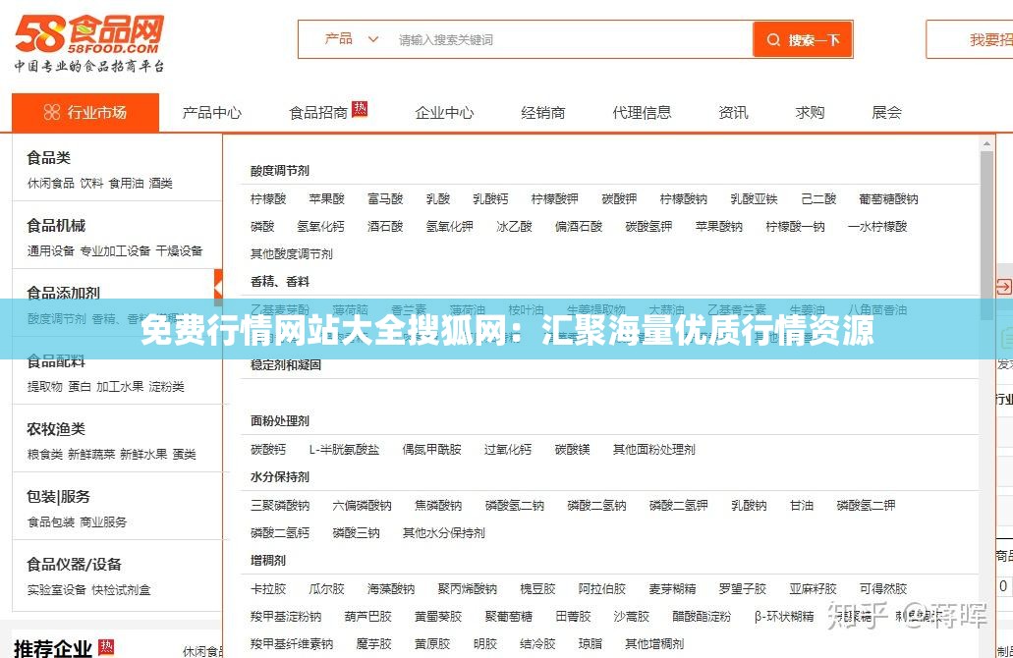Open the 面粉处理剂 section heading
This screenshot has height=658, width=1013.
tap(280, 421)
